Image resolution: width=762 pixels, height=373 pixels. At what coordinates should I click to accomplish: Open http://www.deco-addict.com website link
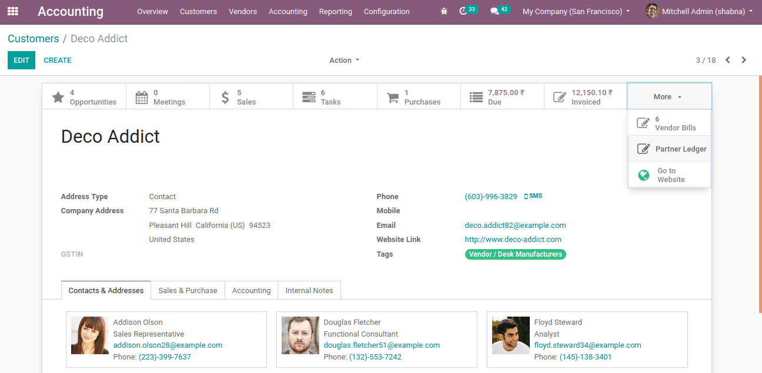pos(513,239)
